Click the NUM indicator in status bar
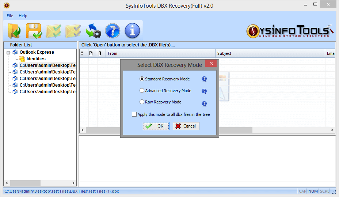 point(313,192)
